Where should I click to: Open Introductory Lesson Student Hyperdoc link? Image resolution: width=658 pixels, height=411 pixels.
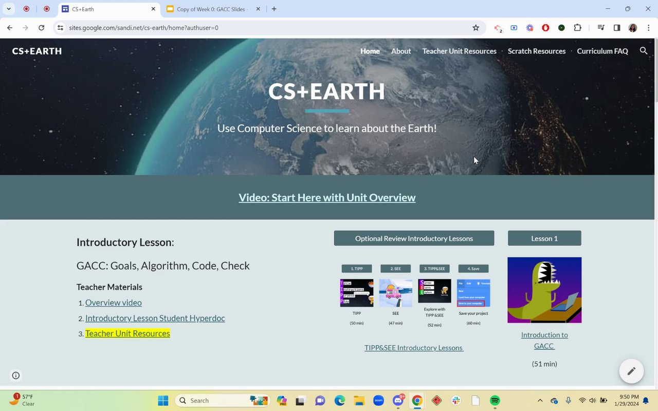coord(155,318)
